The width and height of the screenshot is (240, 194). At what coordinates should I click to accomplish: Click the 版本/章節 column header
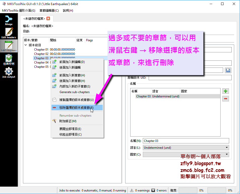pos(36,40)
